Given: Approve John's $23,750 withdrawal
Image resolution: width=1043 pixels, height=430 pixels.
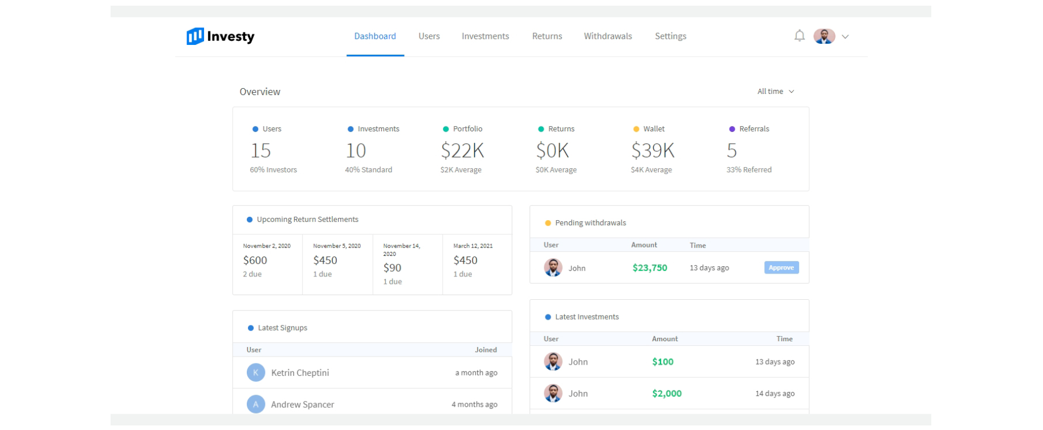Looking at the screenshot, I should (x=781, y=268).
